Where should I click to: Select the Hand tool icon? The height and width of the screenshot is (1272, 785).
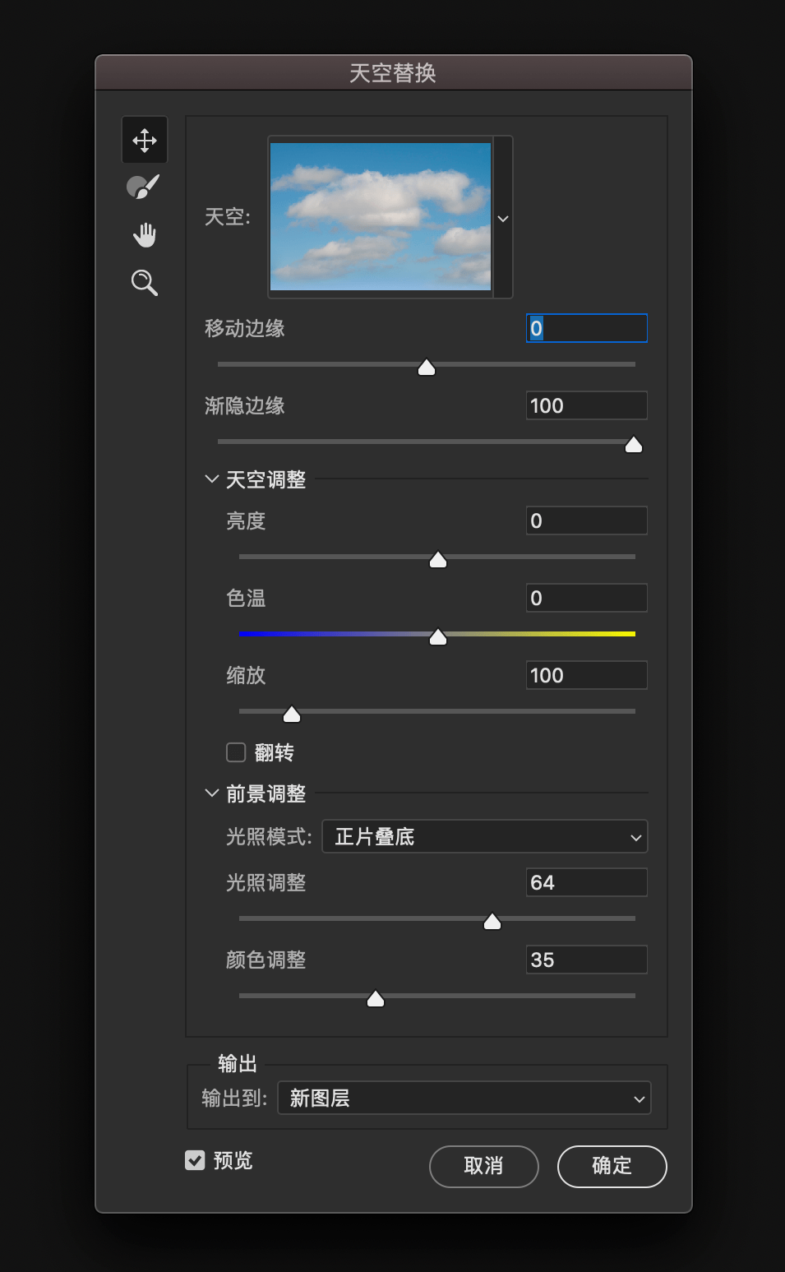click(x=145, y=235)
